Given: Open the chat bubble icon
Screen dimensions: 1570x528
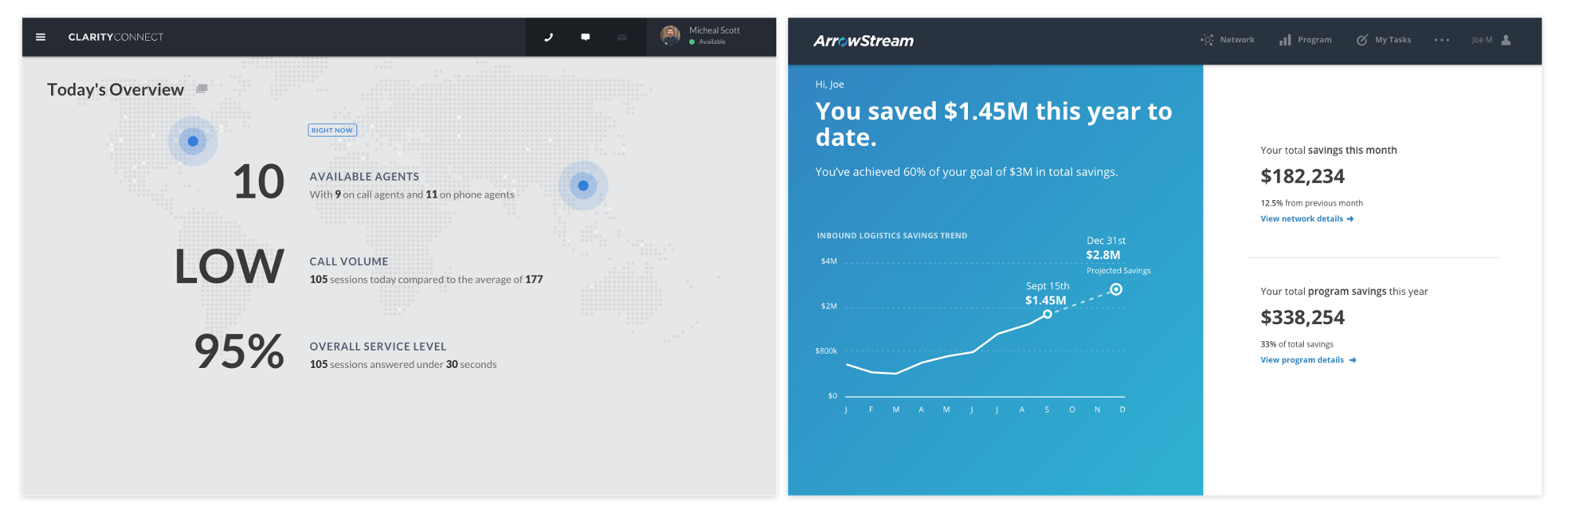Looking at the screenshot, I should click(x=586, y=37).
